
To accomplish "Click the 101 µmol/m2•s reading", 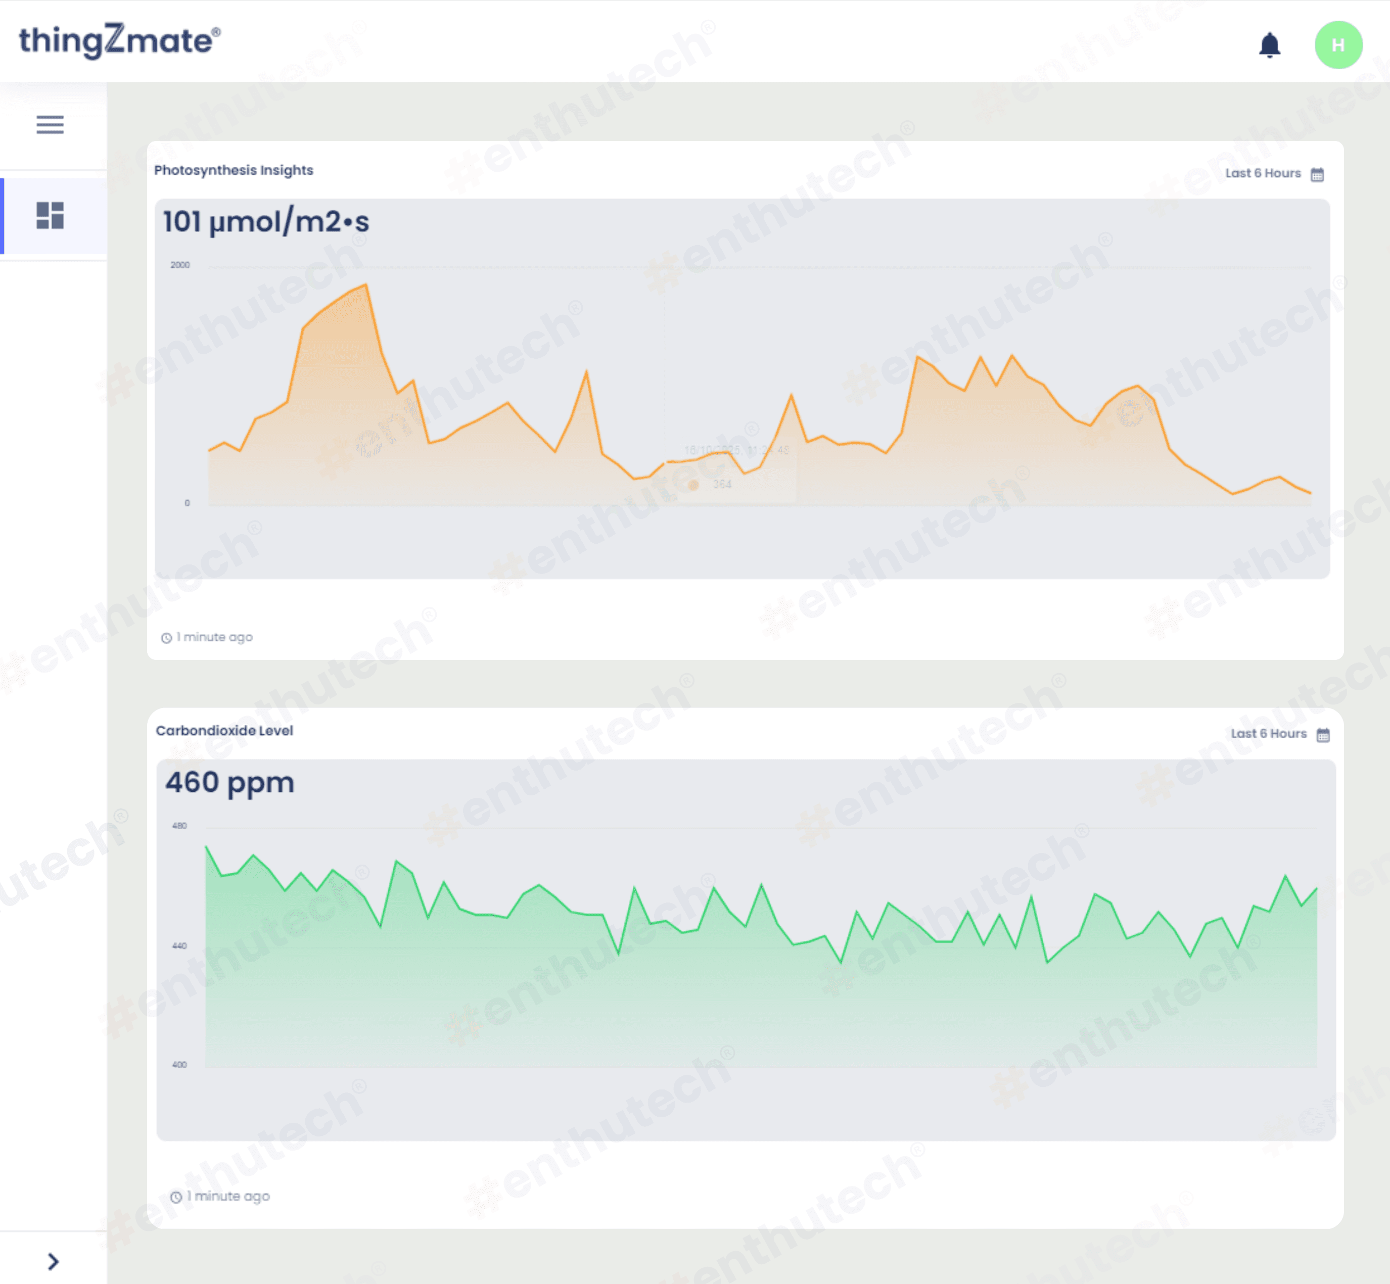I will (265, 222).
